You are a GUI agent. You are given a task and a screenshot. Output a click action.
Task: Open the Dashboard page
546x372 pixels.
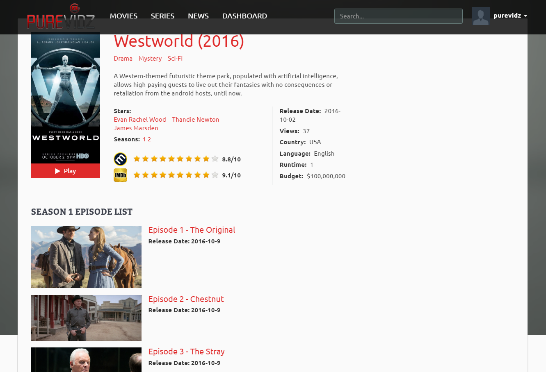244,16
